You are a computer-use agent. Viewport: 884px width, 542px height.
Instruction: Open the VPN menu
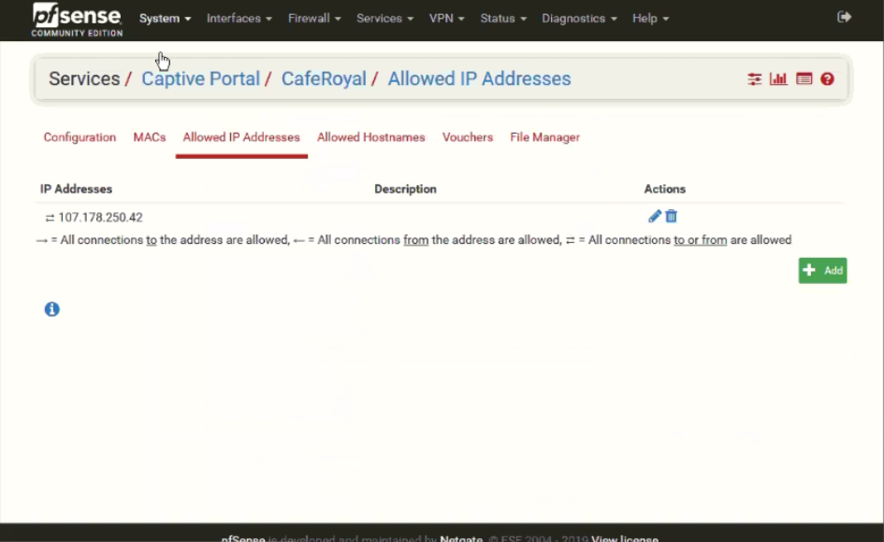[x=446, y=18]
